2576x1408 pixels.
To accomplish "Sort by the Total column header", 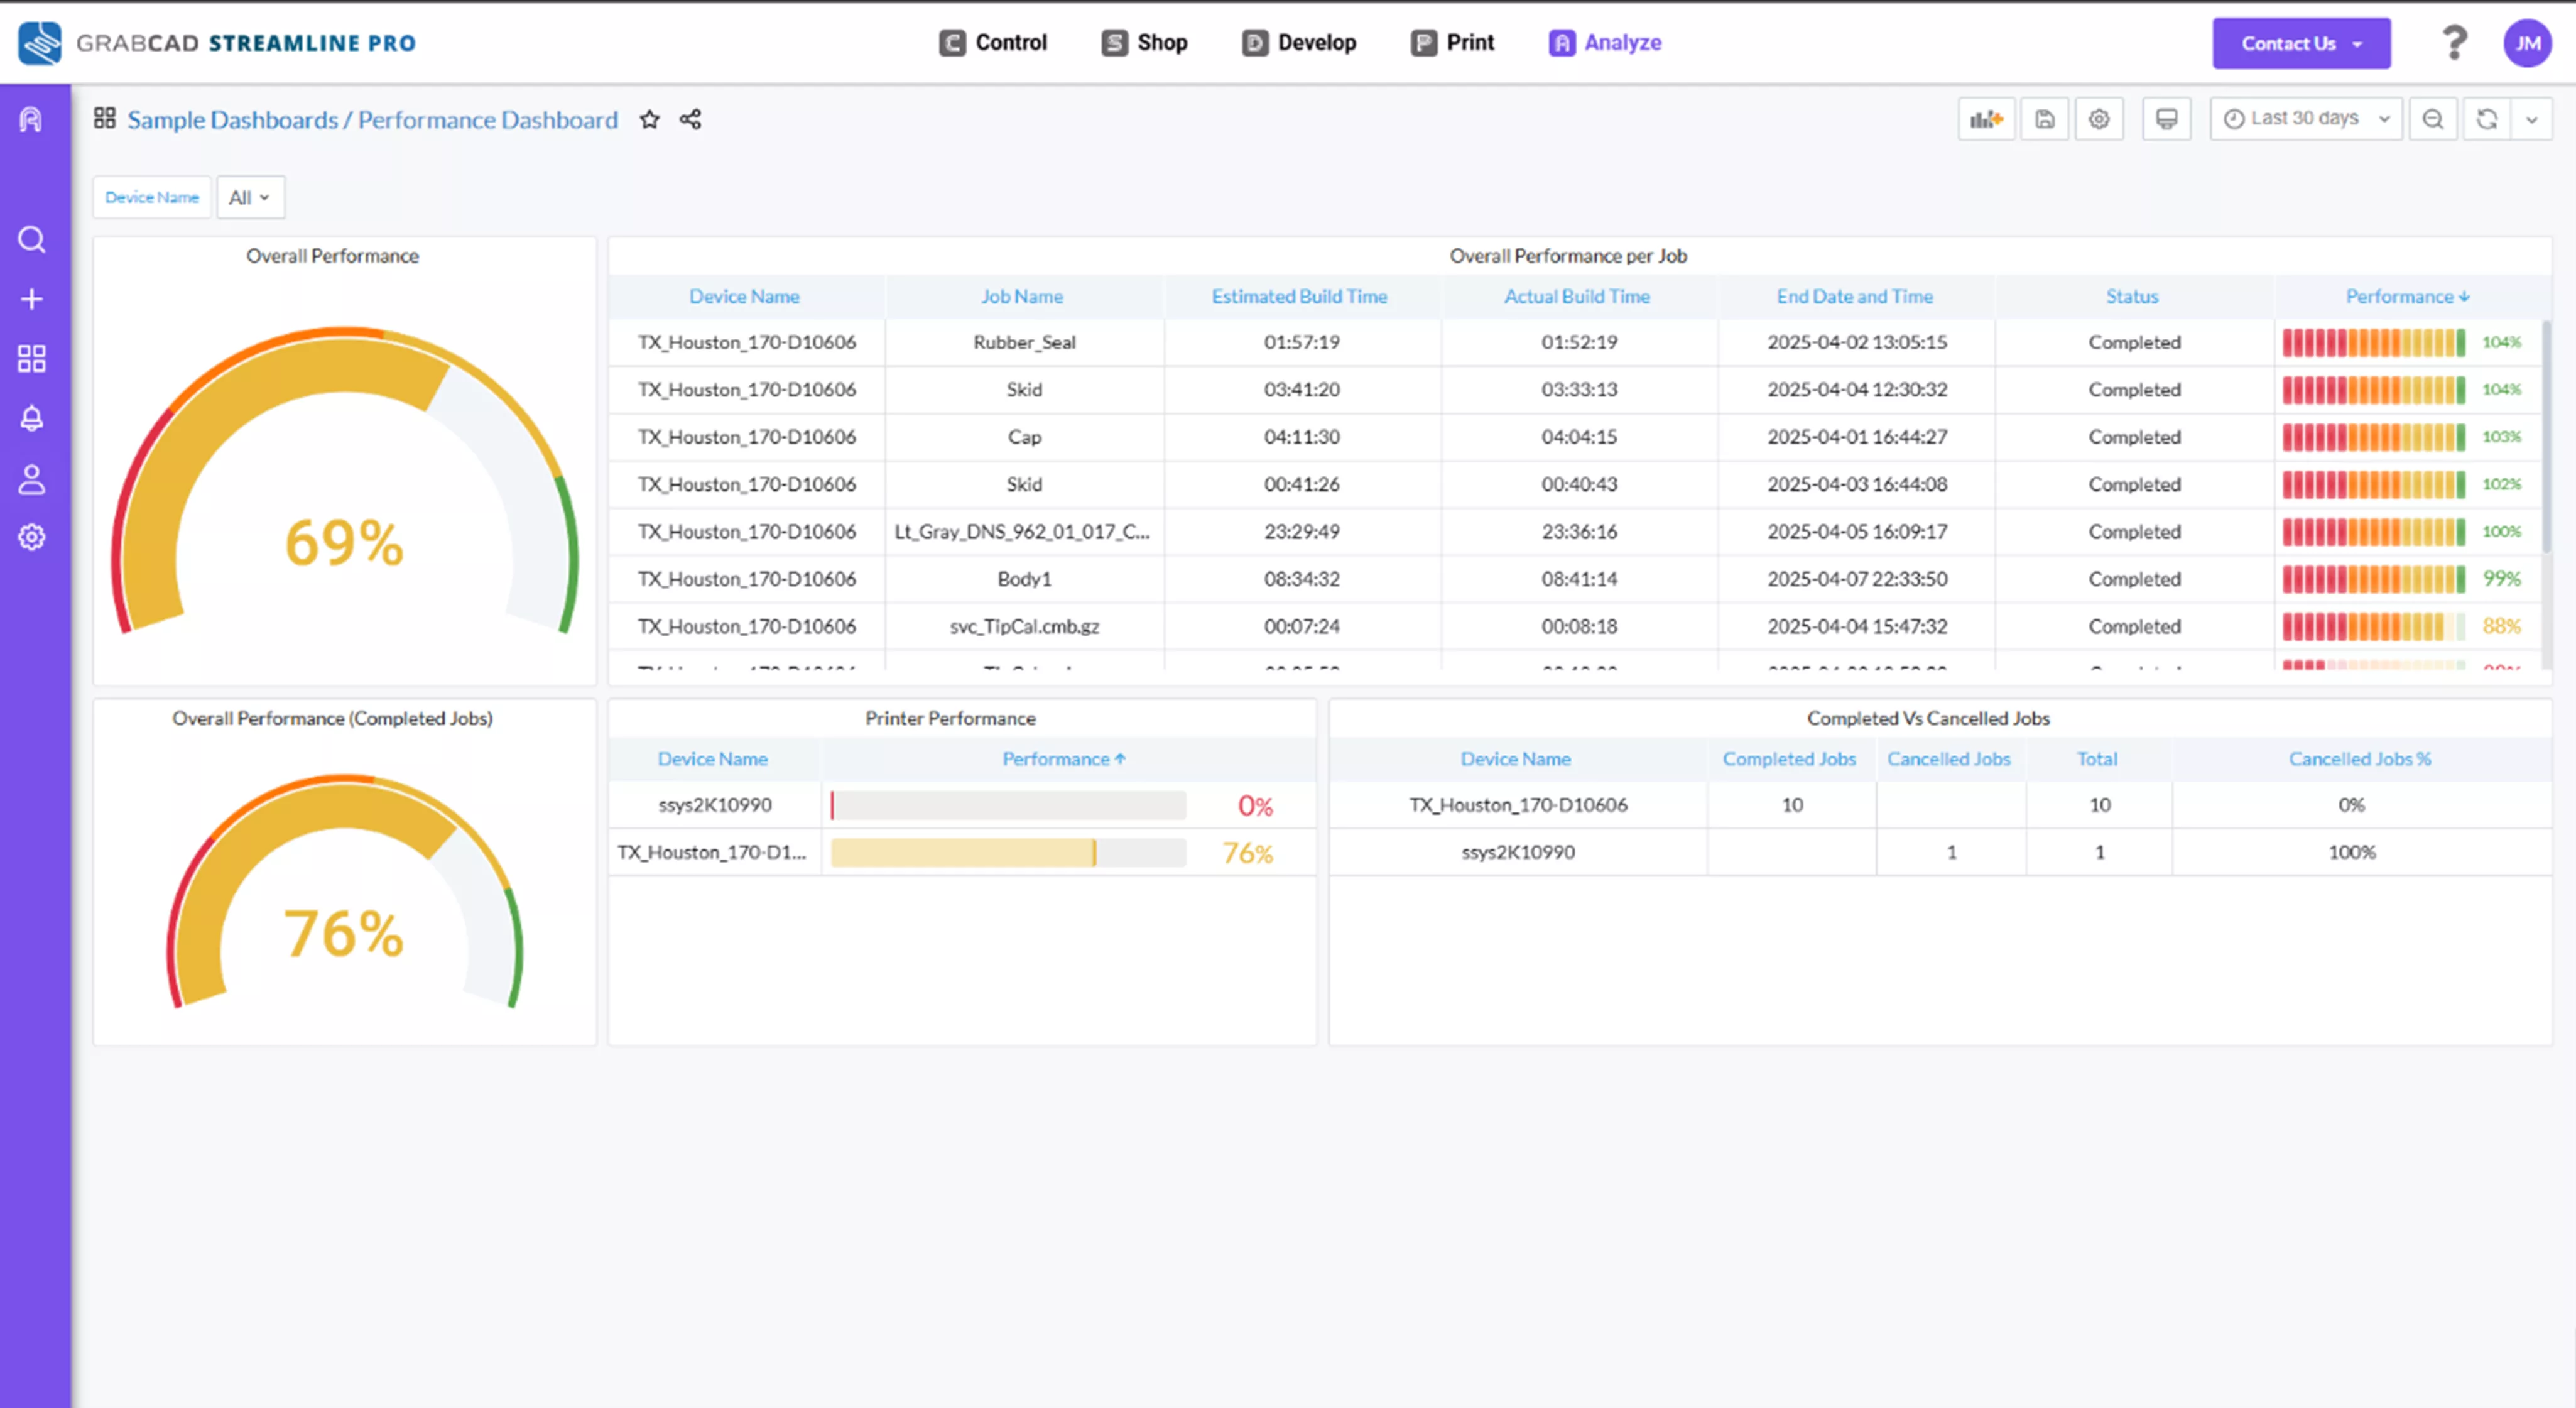I will point(2097,759).
